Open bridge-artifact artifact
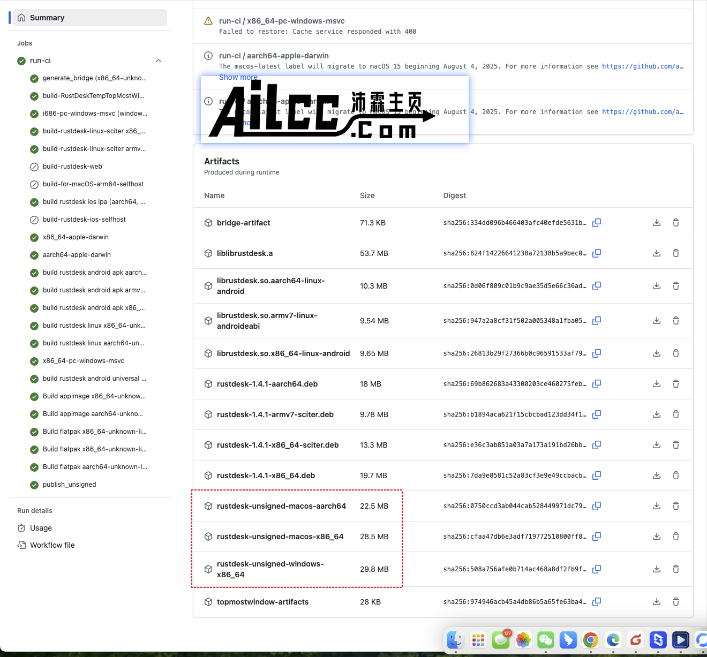The height and width of the screenshot is (657, 707). pyautogui.click(x=243, y=223)
